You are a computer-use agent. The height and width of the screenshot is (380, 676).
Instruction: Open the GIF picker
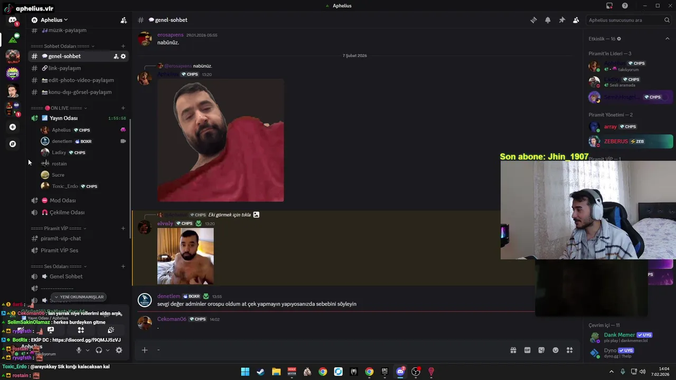point(527,350)
